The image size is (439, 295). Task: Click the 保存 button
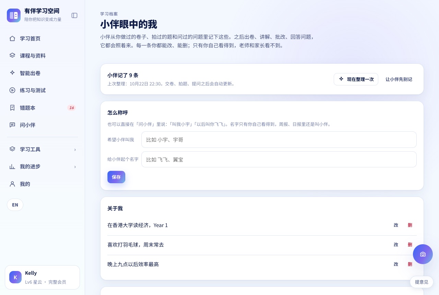click(116, 177)
